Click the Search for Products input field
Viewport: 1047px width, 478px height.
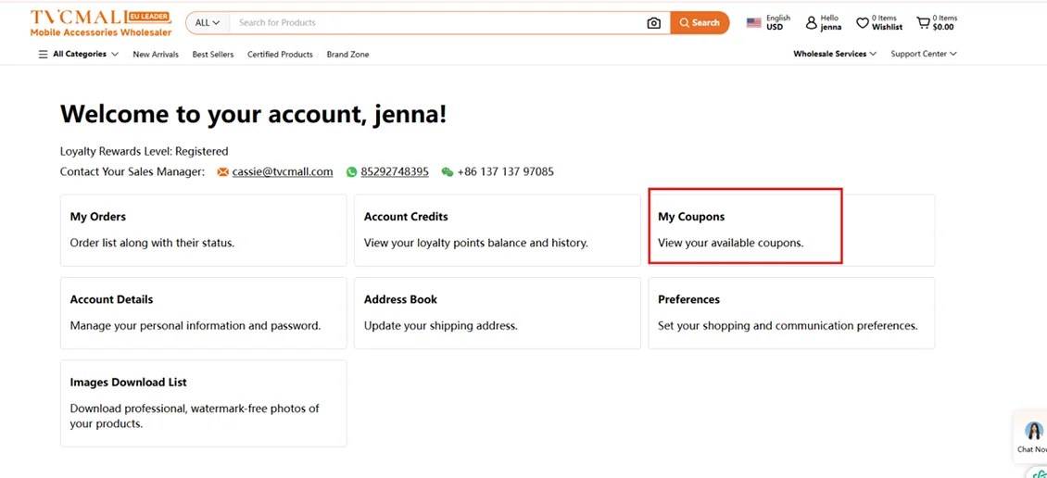(x=435, y=23)
